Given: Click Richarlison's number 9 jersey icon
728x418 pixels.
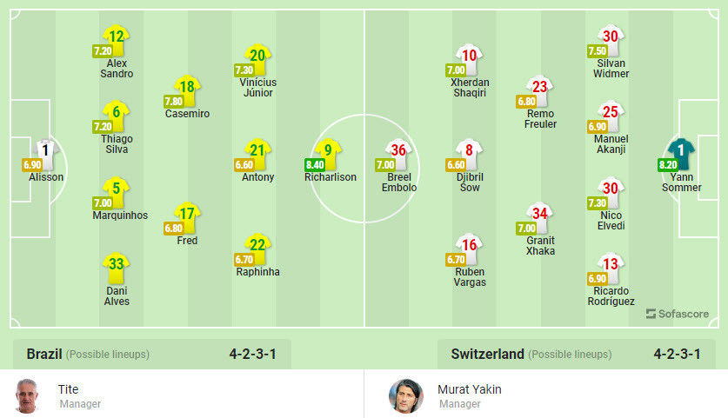Looking at the screenshot, I should tap(327, 150).
